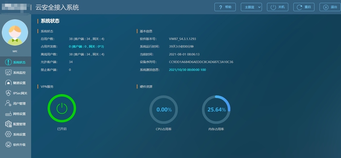The height and width of the screenshot is (158, 341).
Task: Click the 关机 shutdown button
Action: tap(277, 7)
